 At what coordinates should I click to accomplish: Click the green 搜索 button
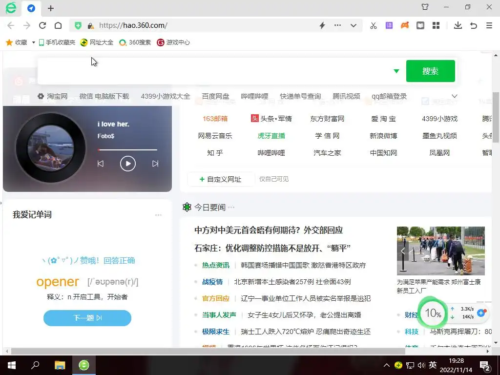click(x=431, y=71)
